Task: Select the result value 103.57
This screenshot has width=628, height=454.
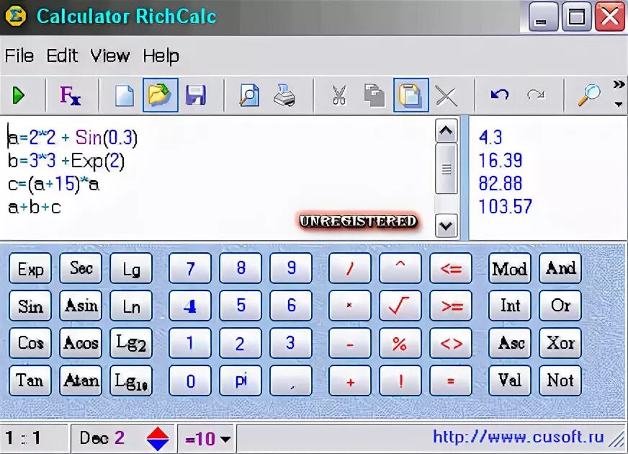Action: 505,207
